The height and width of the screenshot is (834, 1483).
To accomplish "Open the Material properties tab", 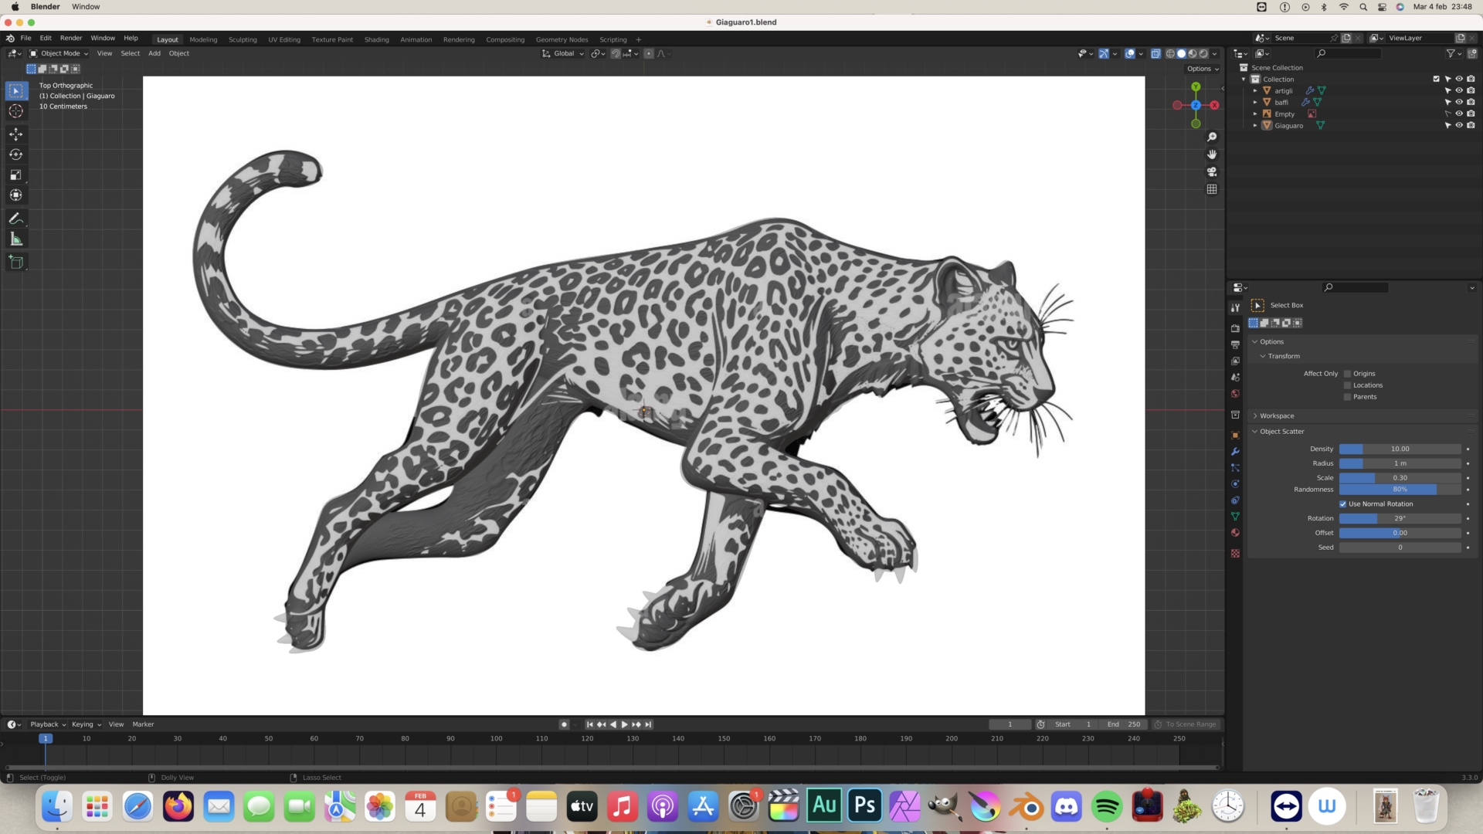I will click(1235, 533).
